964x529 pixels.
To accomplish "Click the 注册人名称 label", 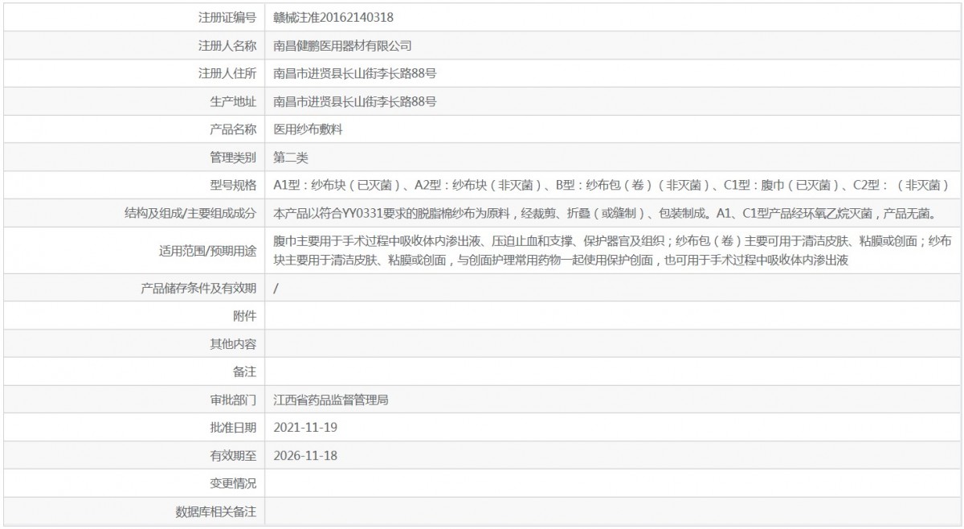I will coord(227,46).
